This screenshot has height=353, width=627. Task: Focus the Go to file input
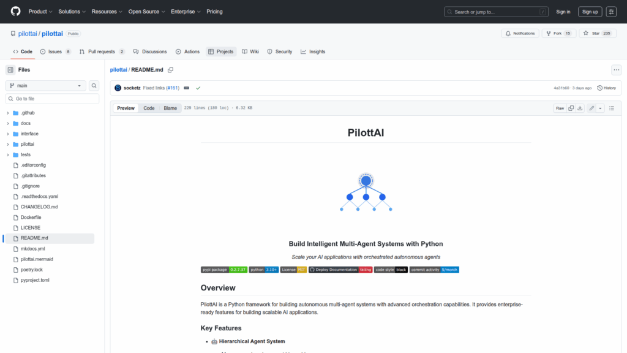(52, 99)
